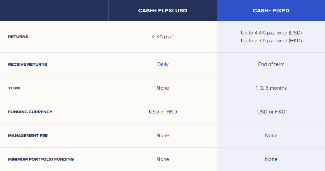Click the RETURNS row label

coord(18,37)
